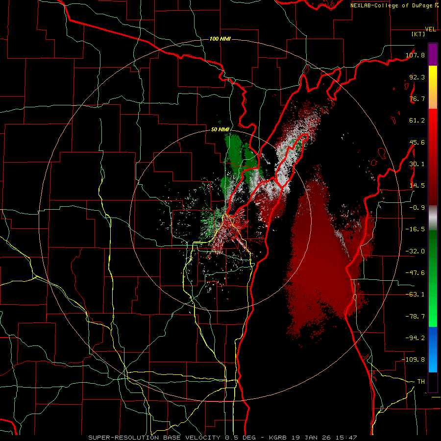This screenshot has width=441, height=441.
Task: Click the -78.7 scale value
Action: [x=415, y=316]
